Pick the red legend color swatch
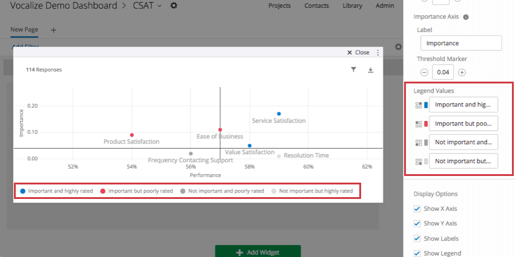This screenshot has width=515, height=257. pos(427,124)
